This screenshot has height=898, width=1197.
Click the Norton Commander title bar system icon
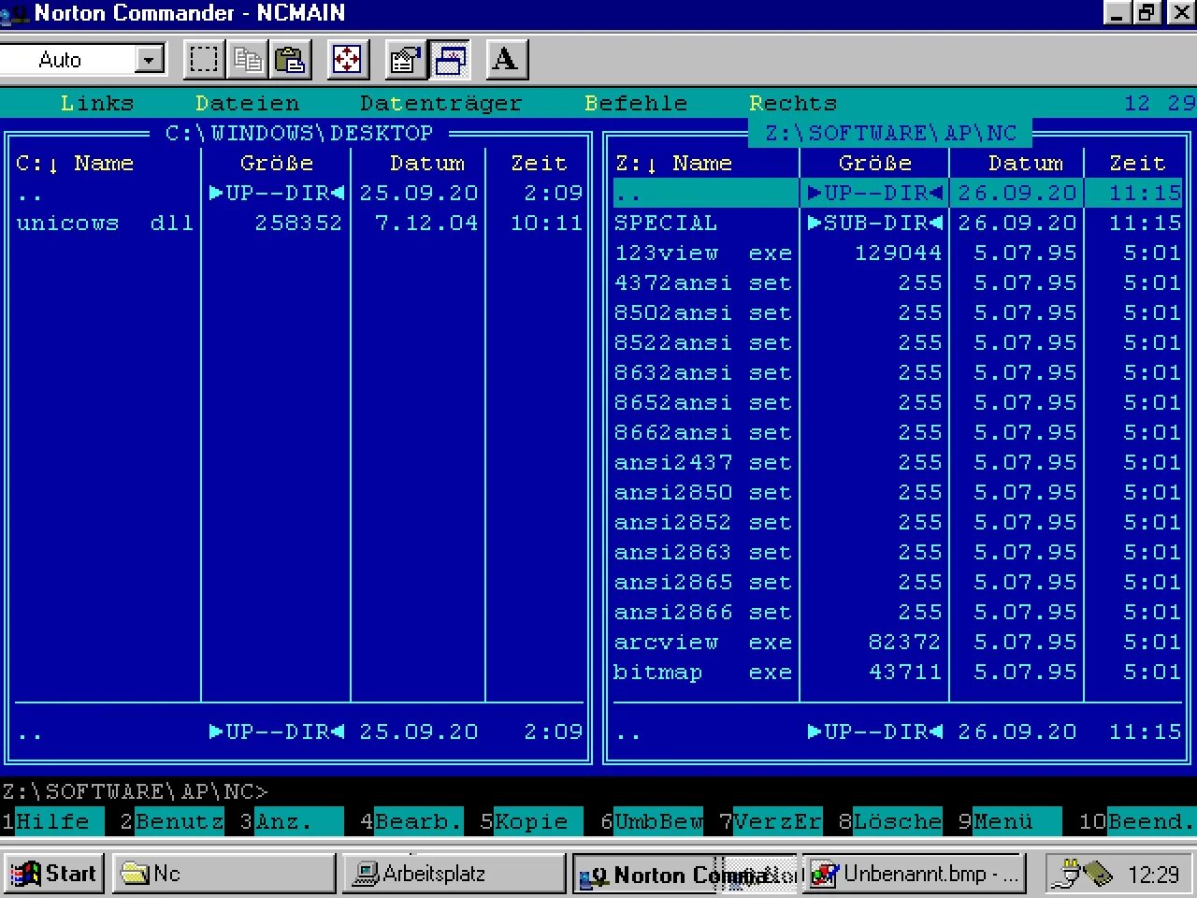tap(15, 14)
